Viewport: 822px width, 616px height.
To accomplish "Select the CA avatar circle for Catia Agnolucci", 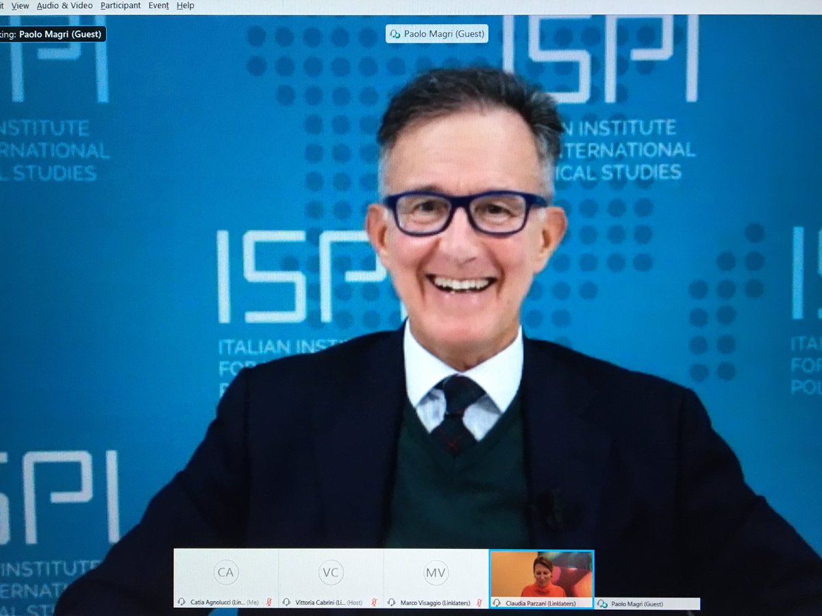I will pyautogui.click(x=226, y=572).
